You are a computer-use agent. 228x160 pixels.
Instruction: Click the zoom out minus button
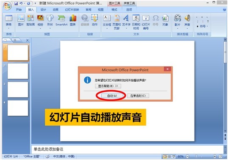(188, 157)
